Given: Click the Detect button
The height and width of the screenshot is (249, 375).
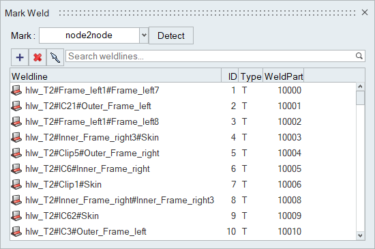Looking at the screenshot, I should pyautogui.click(x=171, y=35).
